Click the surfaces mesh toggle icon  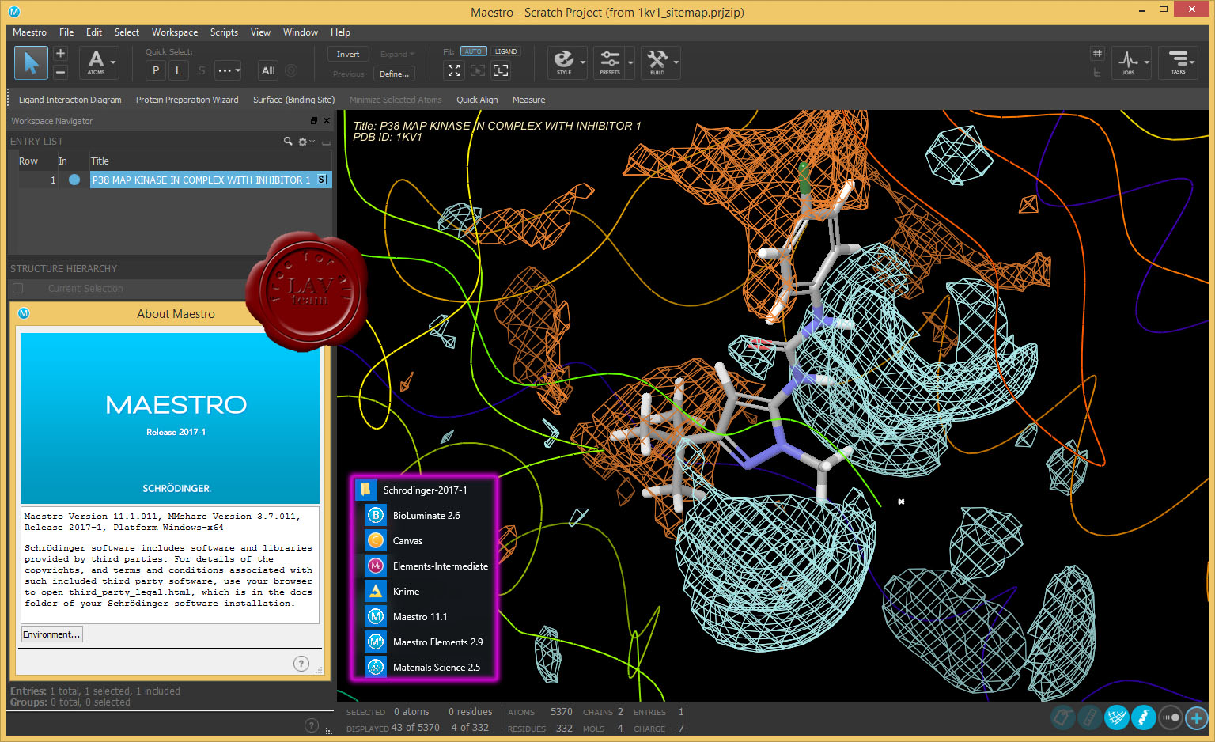(x=1117, y=717)
